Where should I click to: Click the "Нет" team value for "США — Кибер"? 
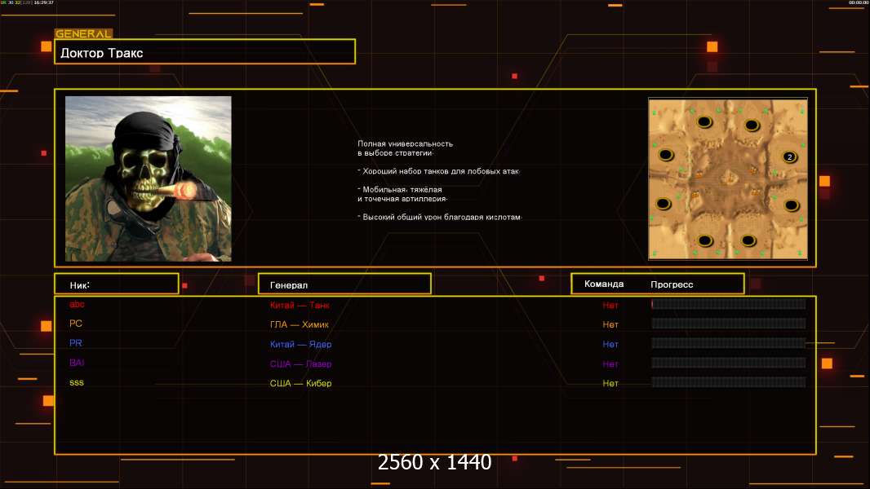610,384
